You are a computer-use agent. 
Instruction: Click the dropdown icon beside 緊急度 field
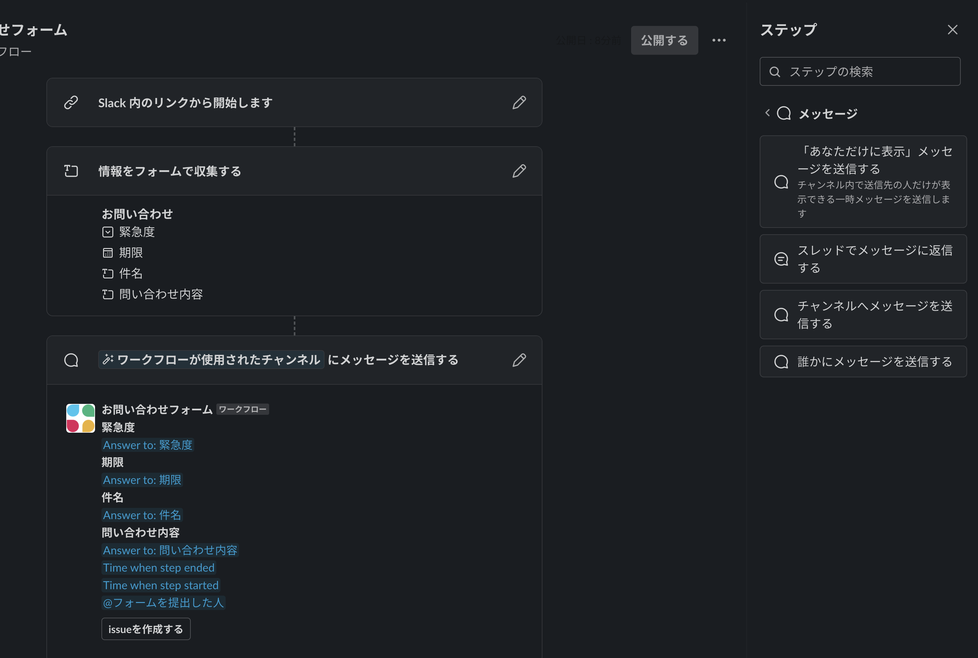tap(108, 232)
